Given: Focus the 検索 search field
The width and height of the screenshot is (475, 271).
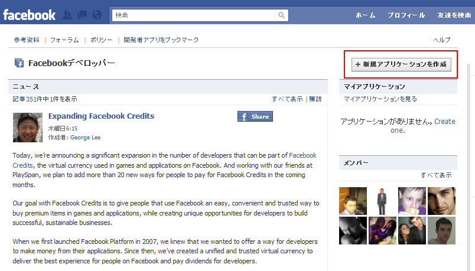Looking at the screenshot, I should (x=194, y=15).
